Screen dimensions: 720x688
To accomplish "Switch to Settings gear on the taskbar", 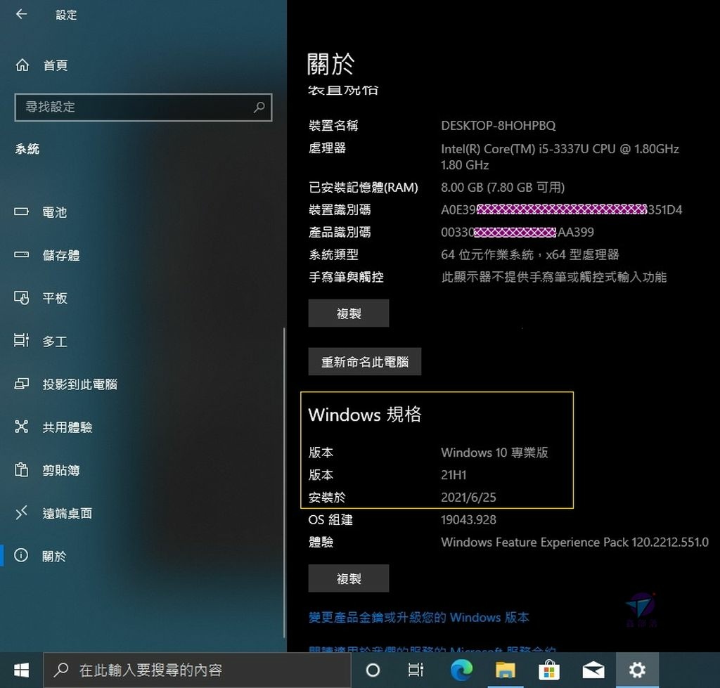I will pyautogui.click(x=637, y=670).
